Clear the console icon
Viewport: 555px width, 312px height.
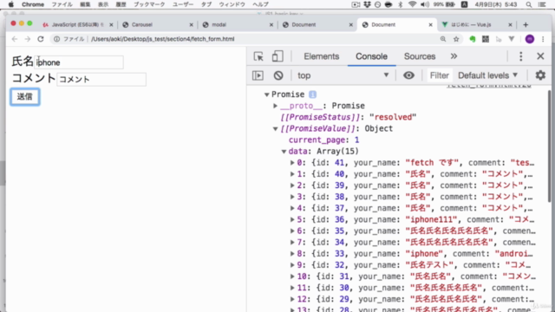click(x=278, y=75)
